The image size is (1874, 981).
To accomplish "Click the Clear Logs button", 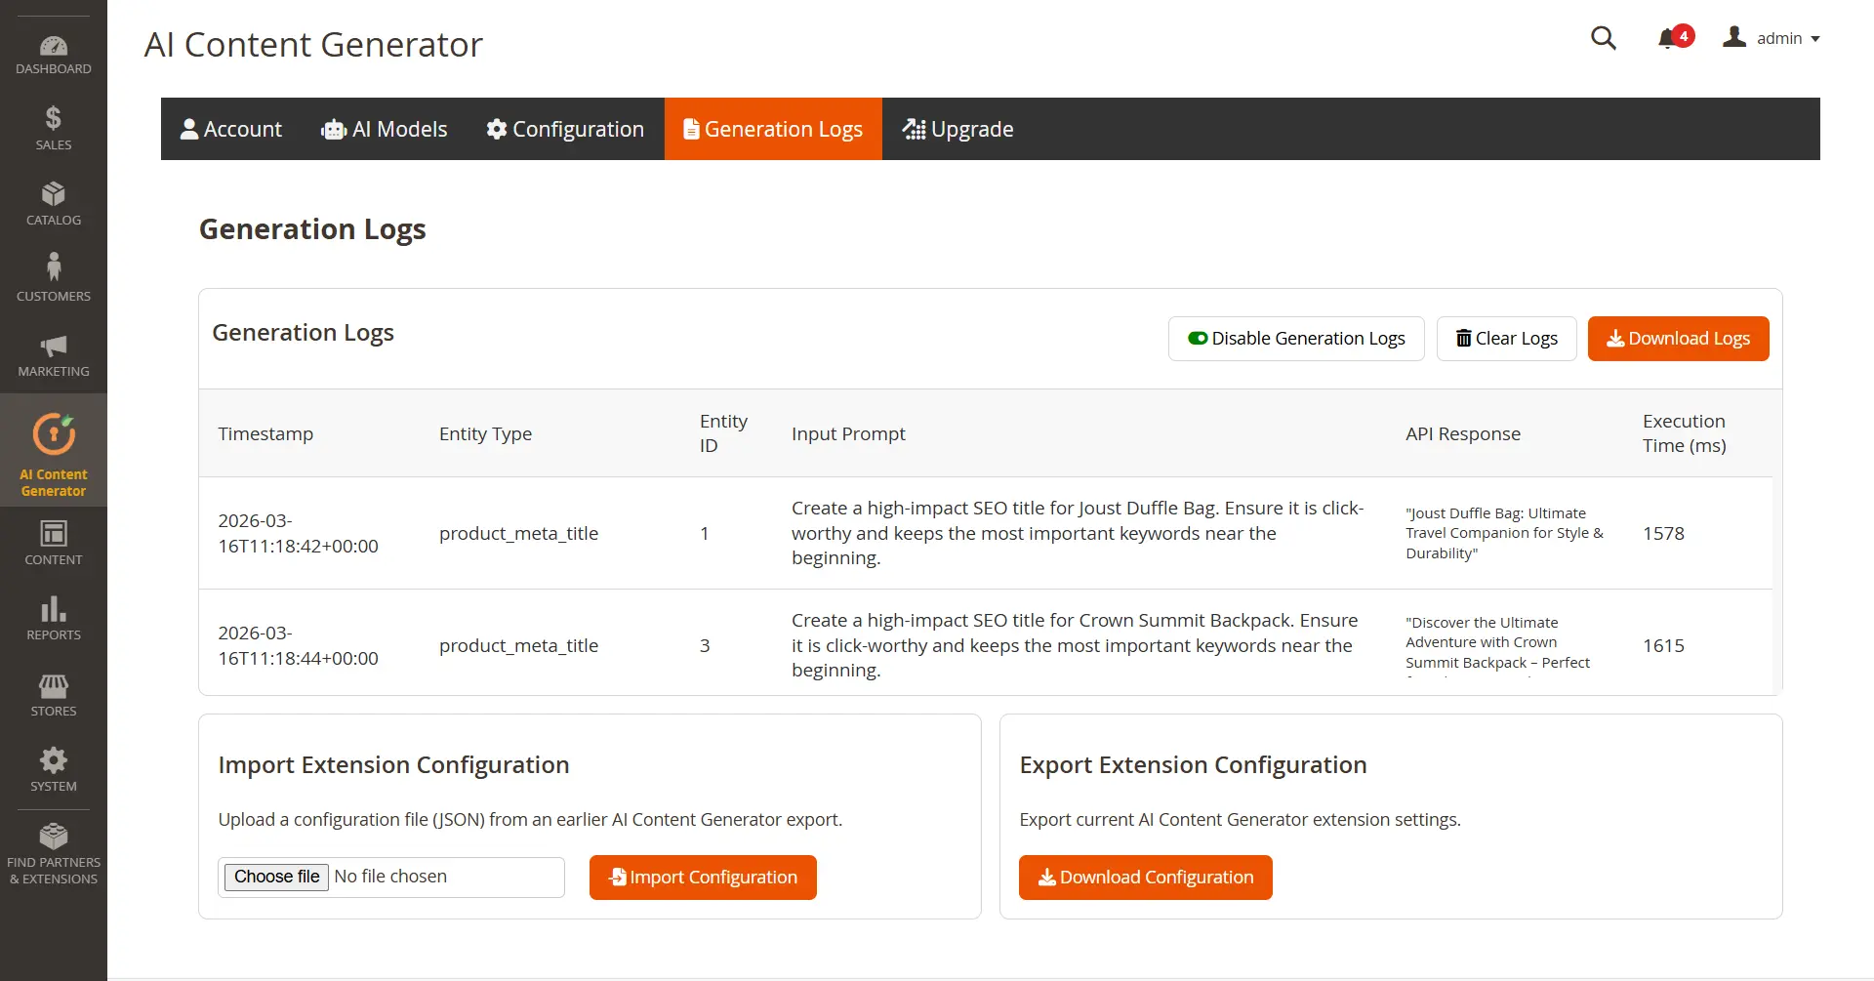I will pyautogui.click(x=1506, y=338).
